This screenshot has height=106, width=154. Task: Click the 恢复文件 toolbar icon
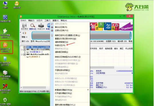click(x=41, y=26)
